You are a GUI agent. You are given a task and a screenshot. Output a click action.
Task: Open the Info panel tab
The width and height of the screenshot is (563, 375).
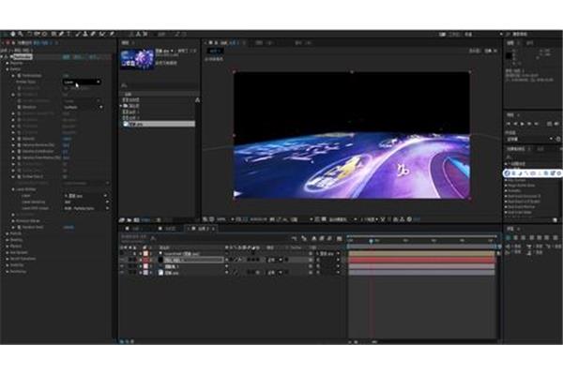510,43
